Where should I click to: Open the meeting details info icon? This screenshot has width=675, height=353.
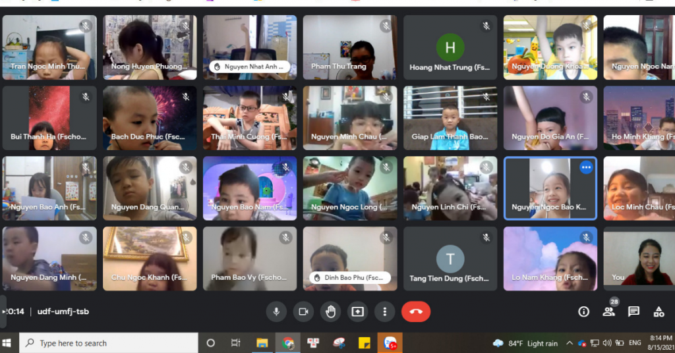tap(583, 312)
